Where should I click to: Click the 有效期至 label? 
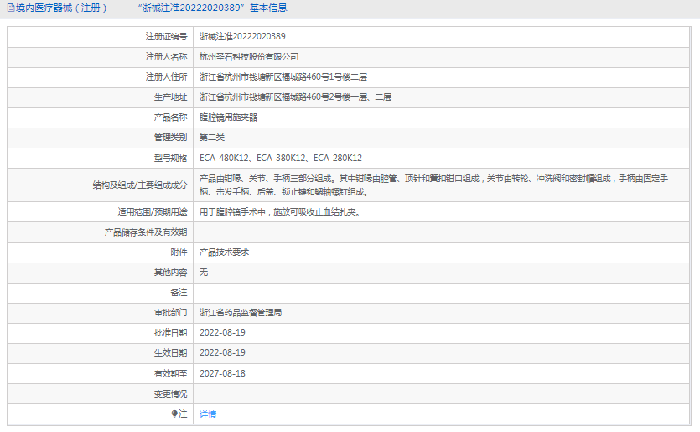tap(170, 373)
